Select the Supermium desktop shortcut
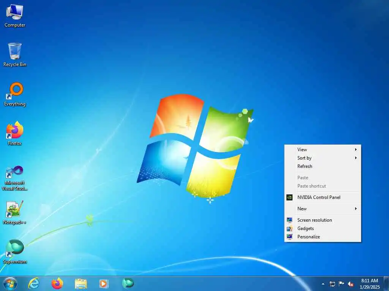 pos(15,252)
